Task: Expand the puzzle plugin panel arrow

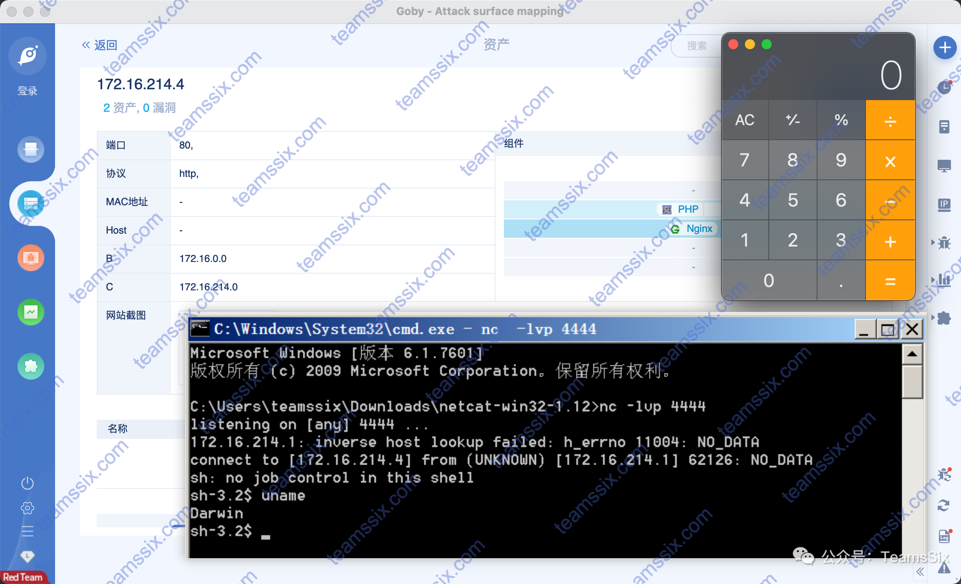Action: 933,318
